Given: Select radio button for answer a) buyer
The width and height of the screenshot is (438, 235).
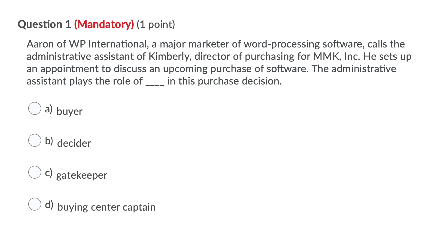Looking at the screenshot, I should click(34, 109).
